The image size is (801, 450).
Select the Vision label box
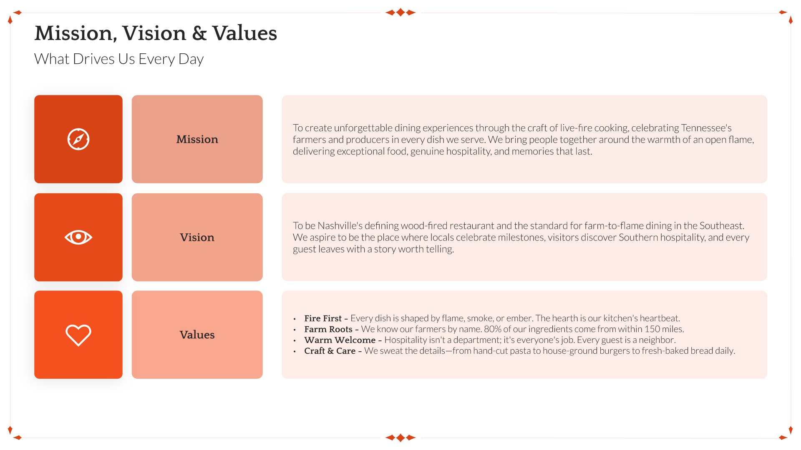197,237
